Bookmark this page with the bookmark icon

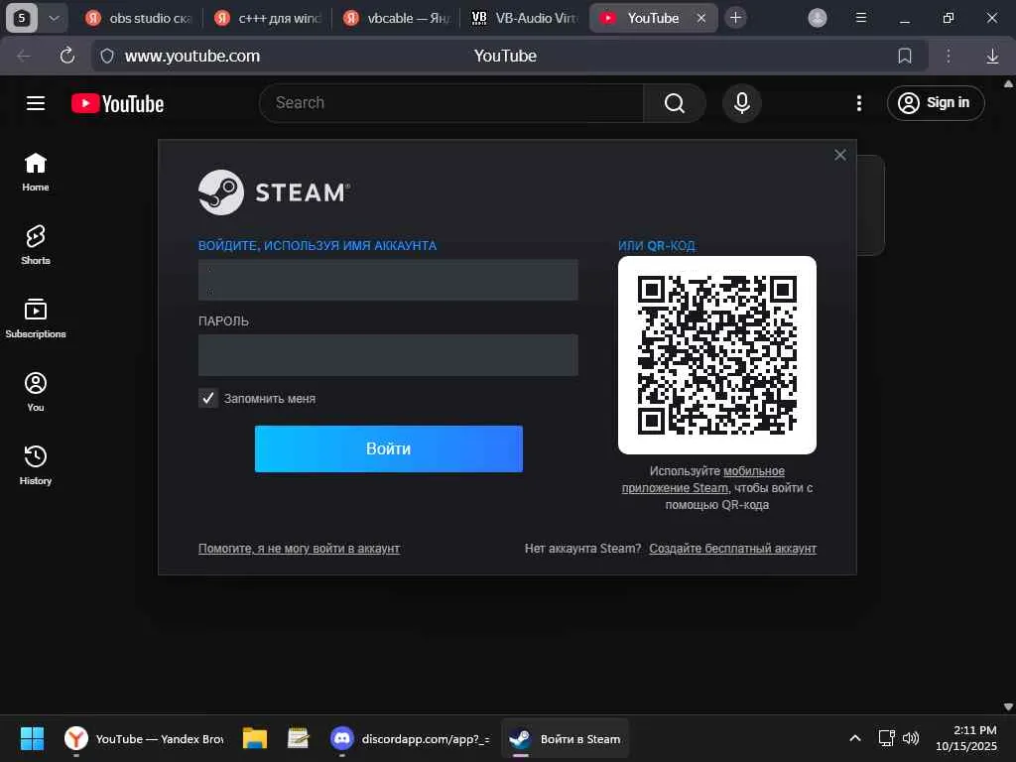click(905, 56)
